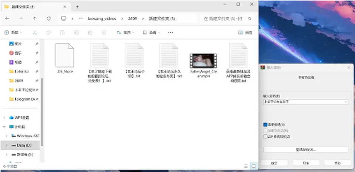Screen dimensions: 355x172
Task: Open Videos (视频) in the sidebar
Action: (18, 62)
